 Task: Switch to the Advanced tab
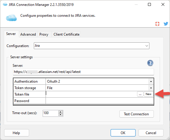(x=28, y=34)
